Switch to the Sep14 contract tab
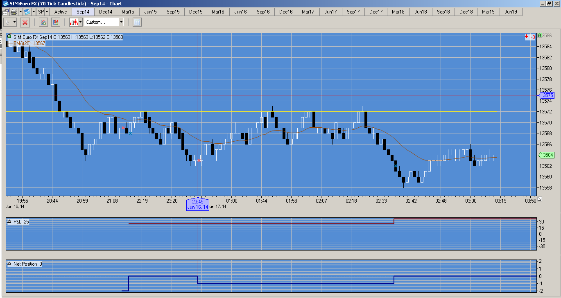Viewport: 561px width, 298px height. [83, 12]
